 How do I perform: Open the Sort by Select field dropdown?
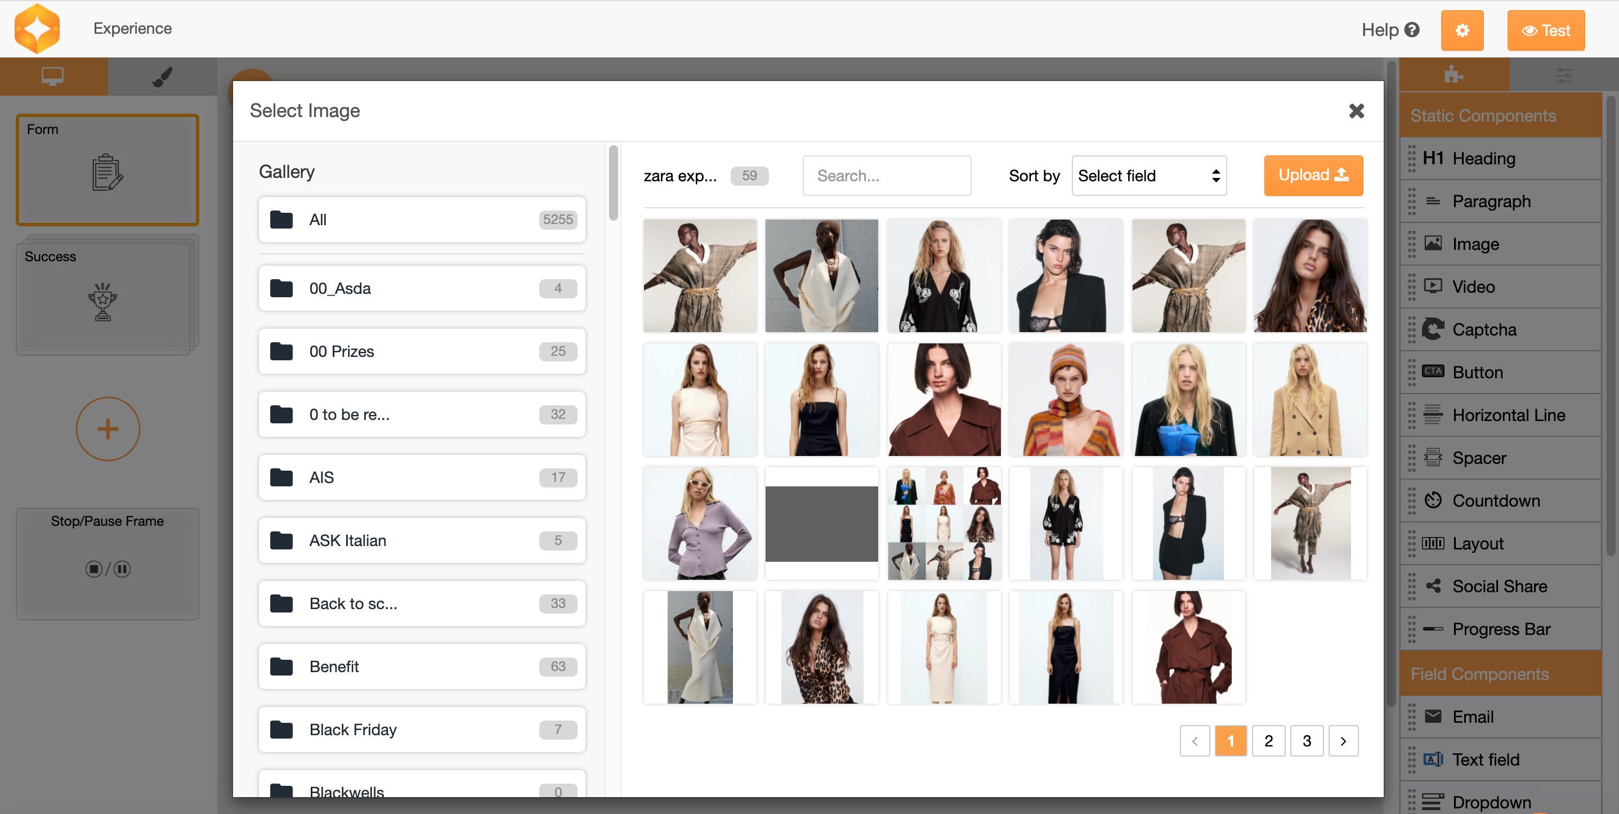tap(1148, 176)
